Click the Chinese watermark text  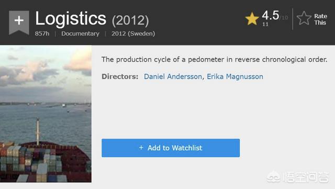click(x=306, y=177)
